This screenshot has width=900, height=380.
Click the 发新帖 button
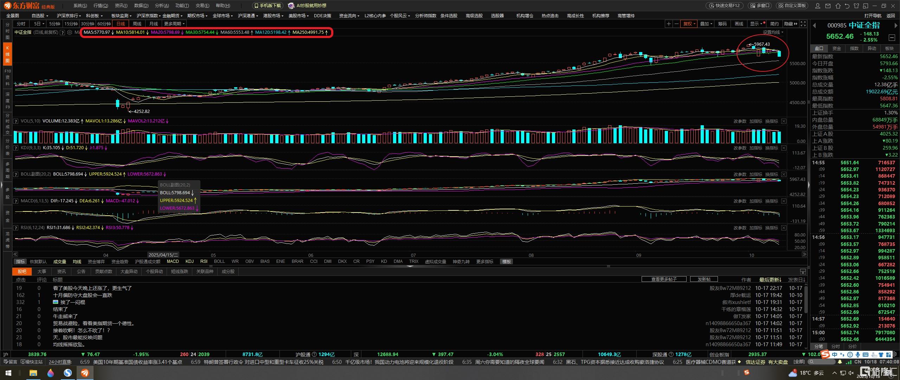click(704, 279)
